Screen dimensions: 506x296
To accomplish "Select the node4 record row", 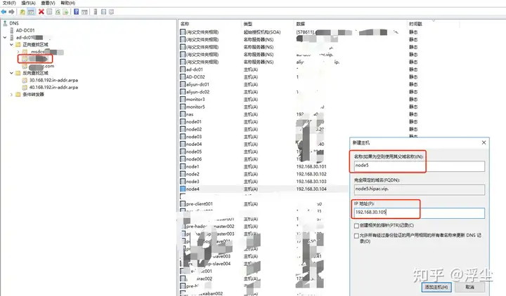I will tap(263, 189).
